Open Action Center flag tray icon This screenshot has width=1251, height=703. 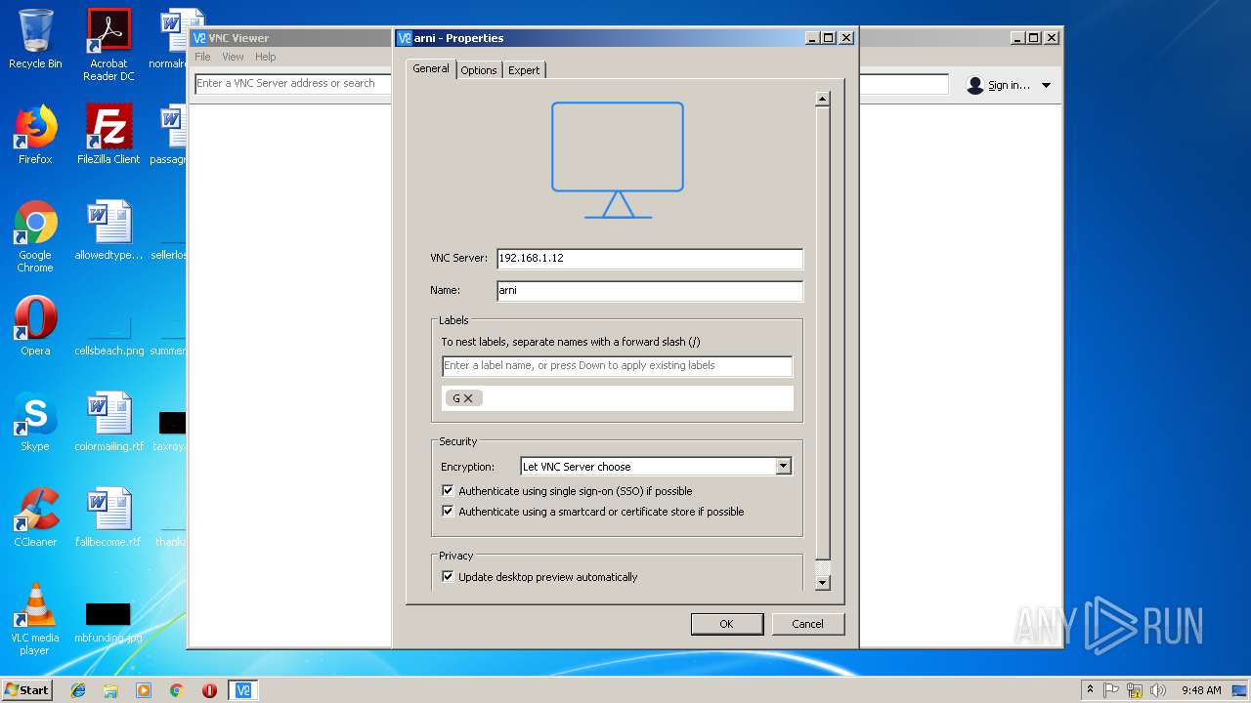(1111, 690)
